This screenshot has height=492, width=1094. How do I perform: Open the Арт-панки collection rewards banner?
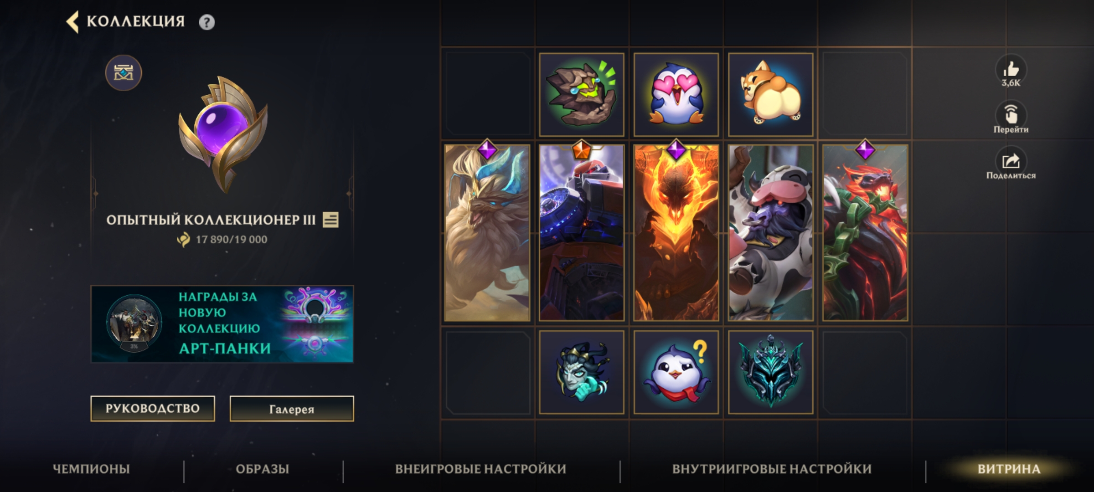click(222, 324)
